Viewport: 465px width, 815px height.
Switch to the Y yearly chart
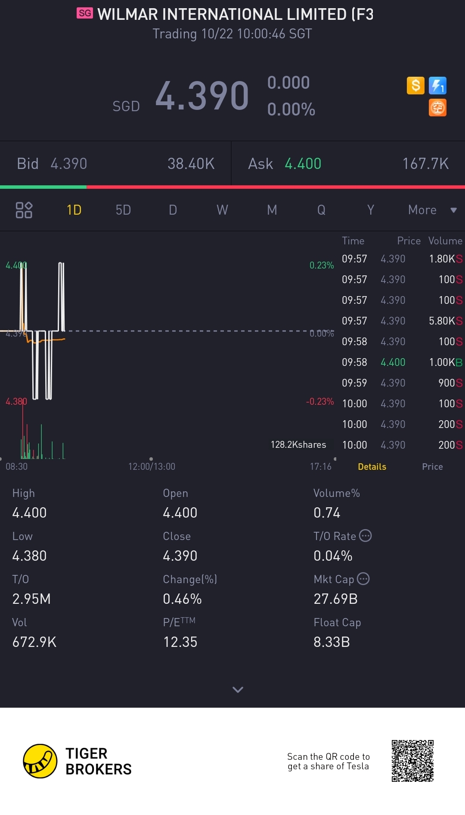click(x=370, y=210)
